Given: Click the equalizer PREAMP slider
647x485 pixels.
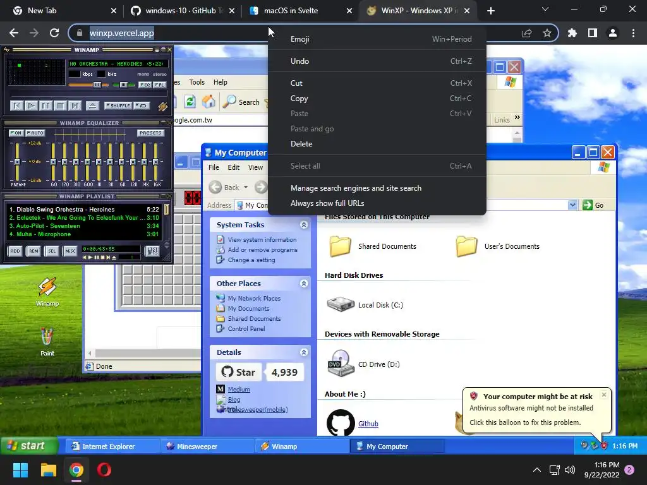Looking at the screenshot, I should click(x=17, y=162).
